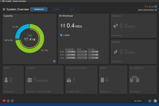Click the SDSs server icon

[x=102, y=80]
